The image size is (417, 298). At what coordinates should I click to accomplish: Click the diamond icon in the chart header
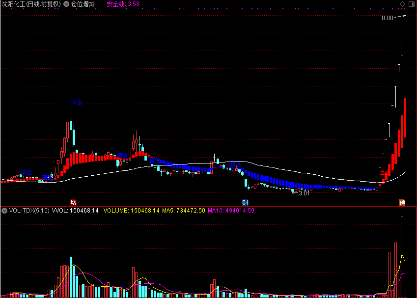[403, 4]
